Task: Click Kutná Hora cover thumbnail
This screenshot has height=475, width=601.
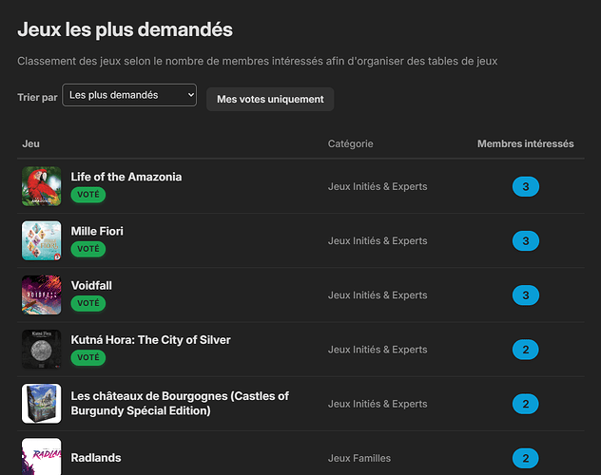Action: click(42, 350)
